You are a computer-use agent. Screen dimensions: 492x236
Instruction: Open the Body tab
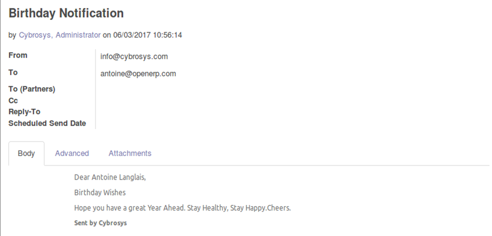tap(26, 153)
